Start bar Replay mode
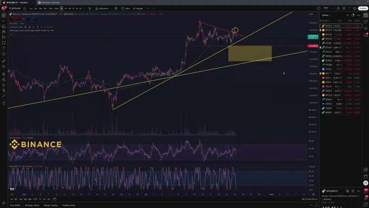 138,9
